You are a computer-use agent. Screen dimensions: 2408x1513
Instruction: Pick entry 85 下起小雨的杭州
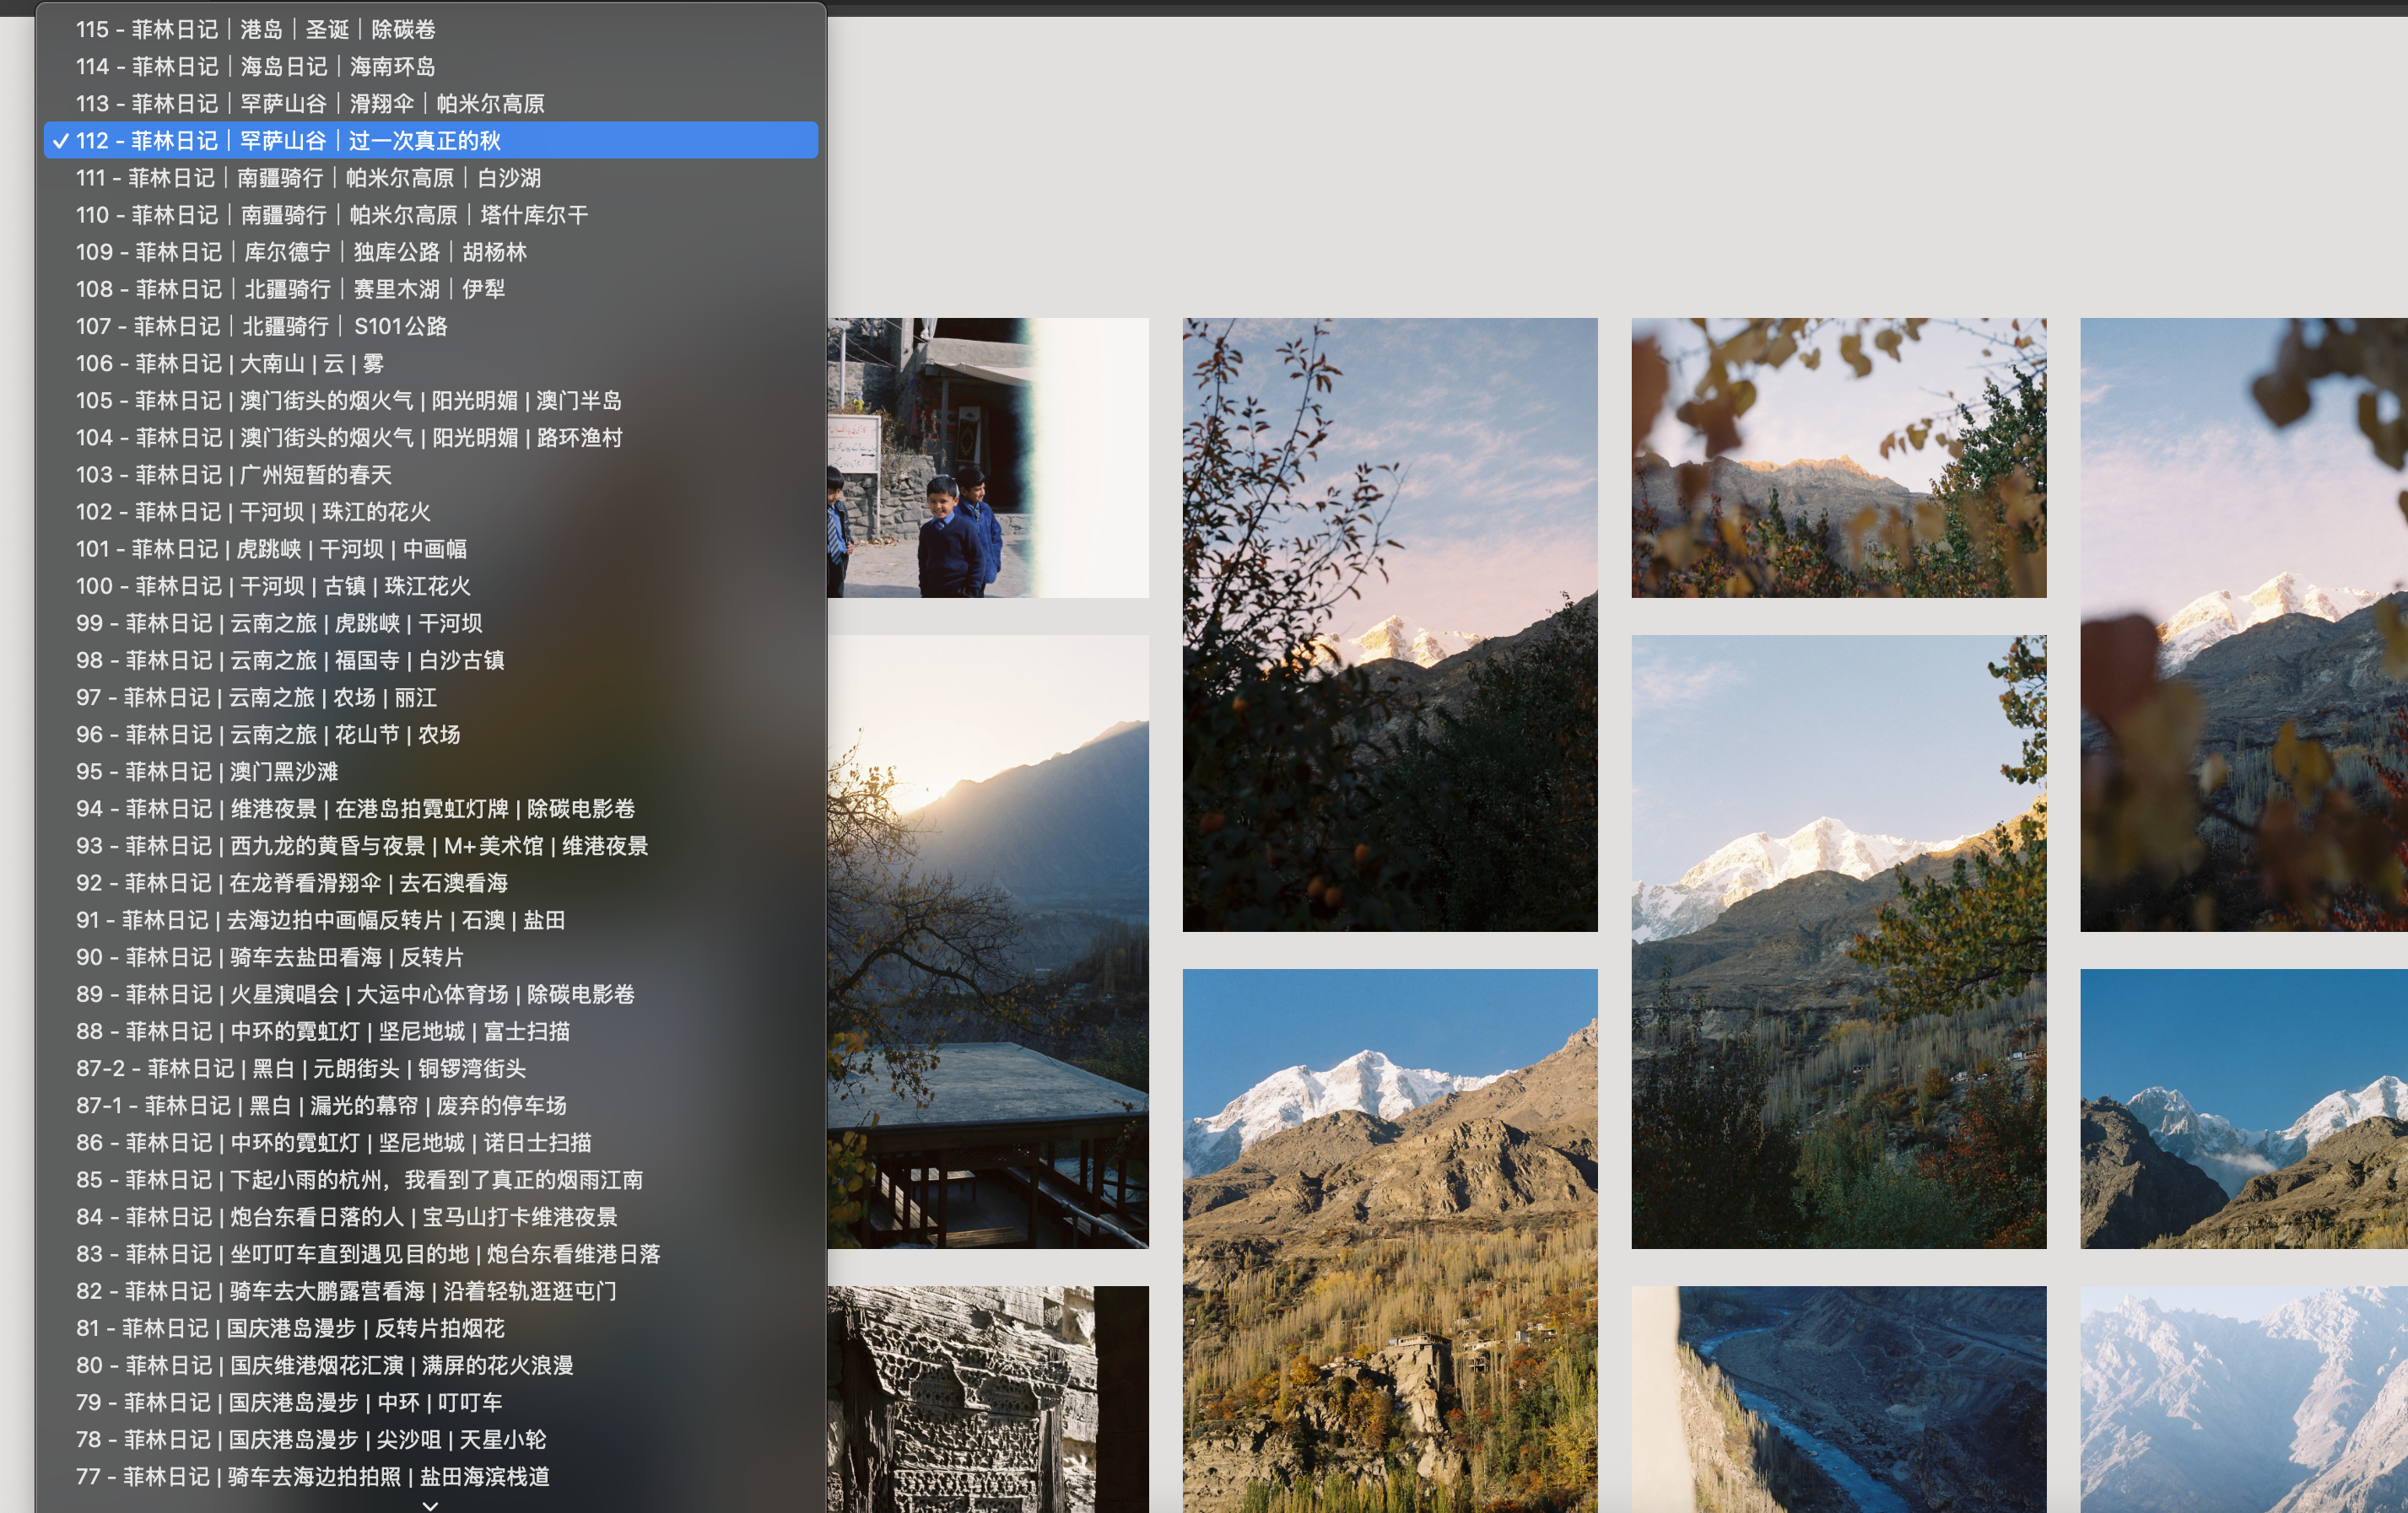[359, 1179]
